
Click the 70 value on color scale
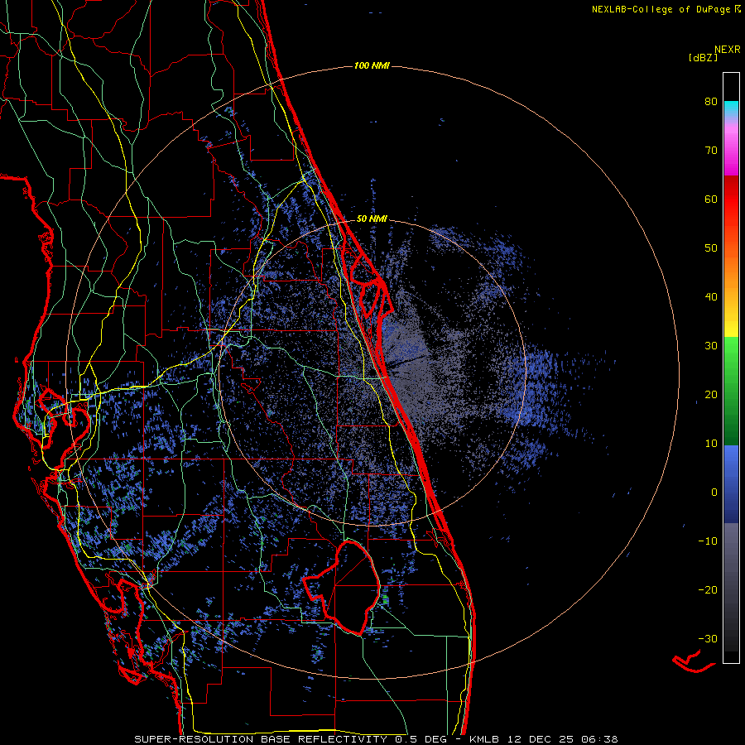[711, 151]
